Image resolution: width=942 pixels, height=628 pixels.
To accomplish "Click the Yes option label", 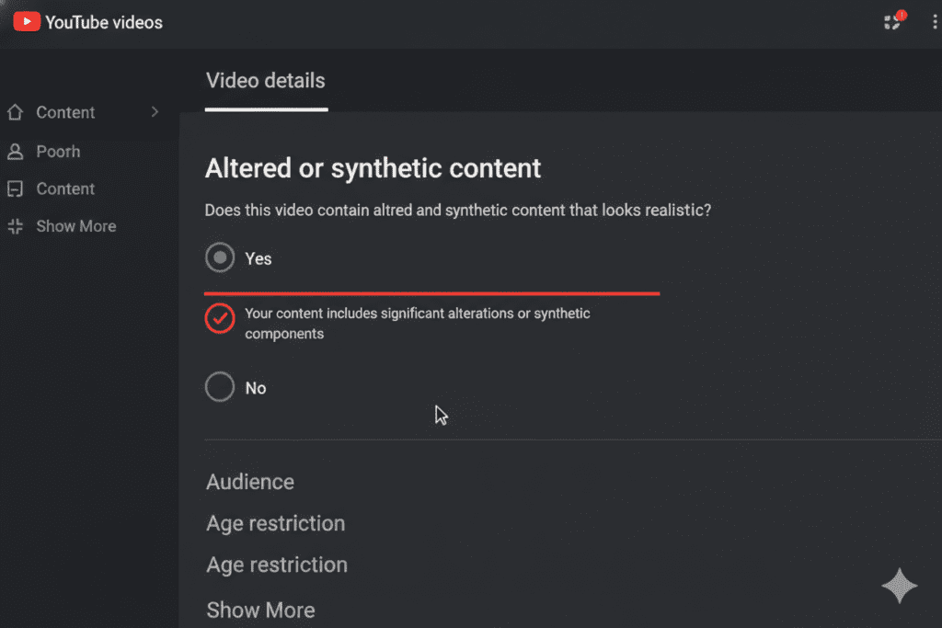I will tap(258, 258).
